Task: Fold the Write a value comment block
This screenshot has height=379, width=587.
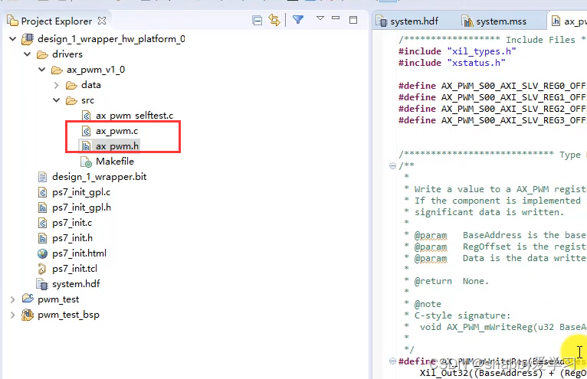Action: (392, 165)
